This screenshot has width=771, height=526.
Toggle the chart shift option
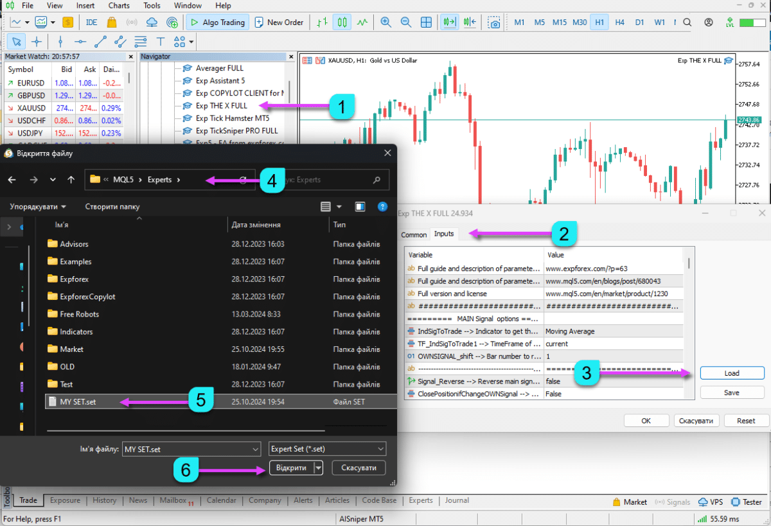pos(469,22)
